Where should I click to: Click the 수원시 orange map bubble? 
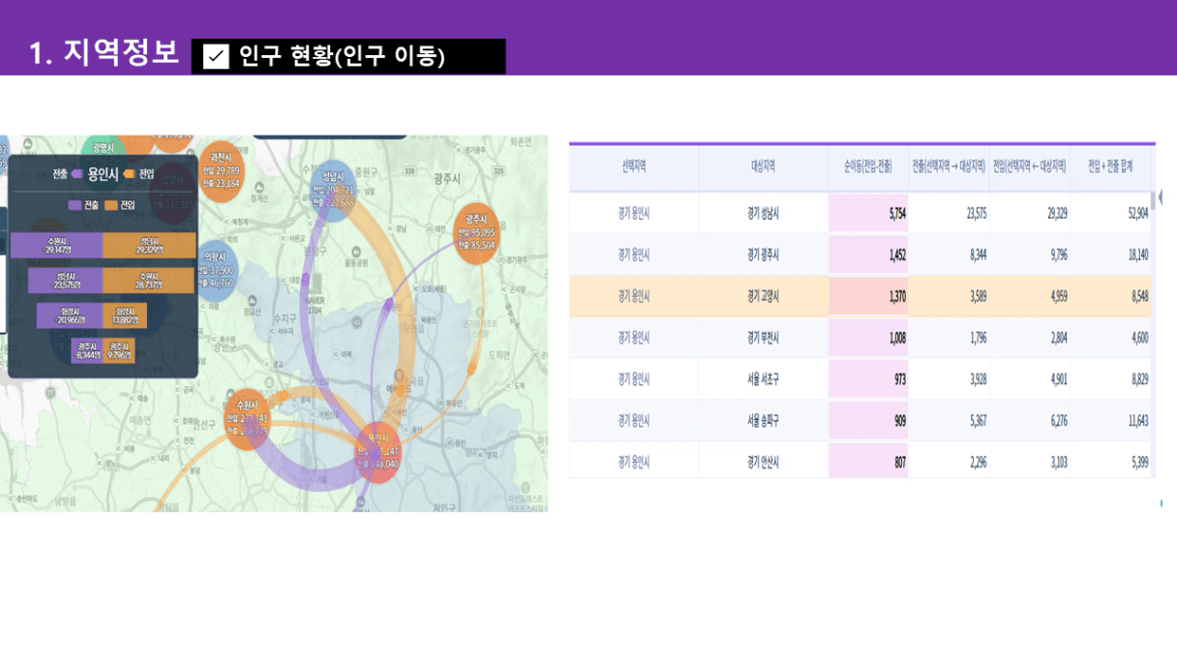247,418
